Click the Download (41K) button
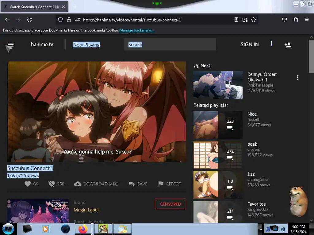 pos(96,184)
